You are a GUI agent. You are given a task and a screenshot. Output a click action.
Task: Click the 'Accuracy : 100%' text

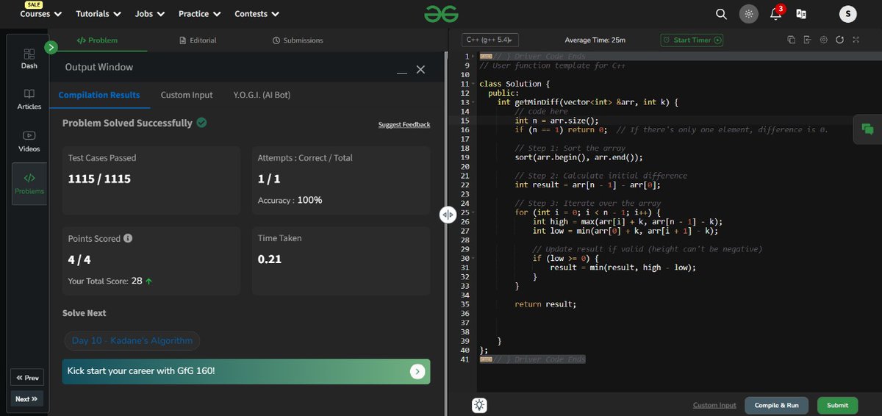(290, 200)
